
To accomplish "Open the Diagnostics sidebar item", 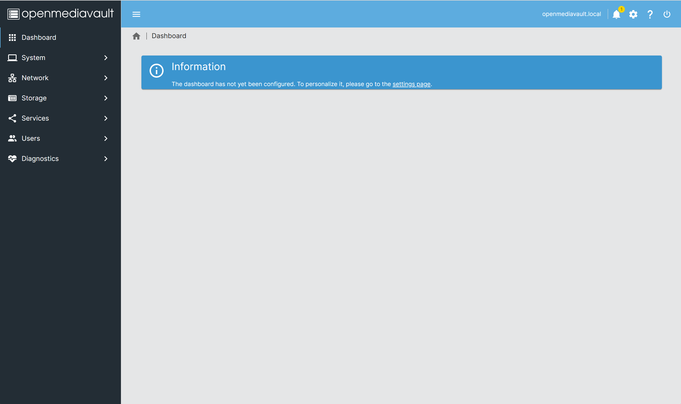I will tap(60, 158).
